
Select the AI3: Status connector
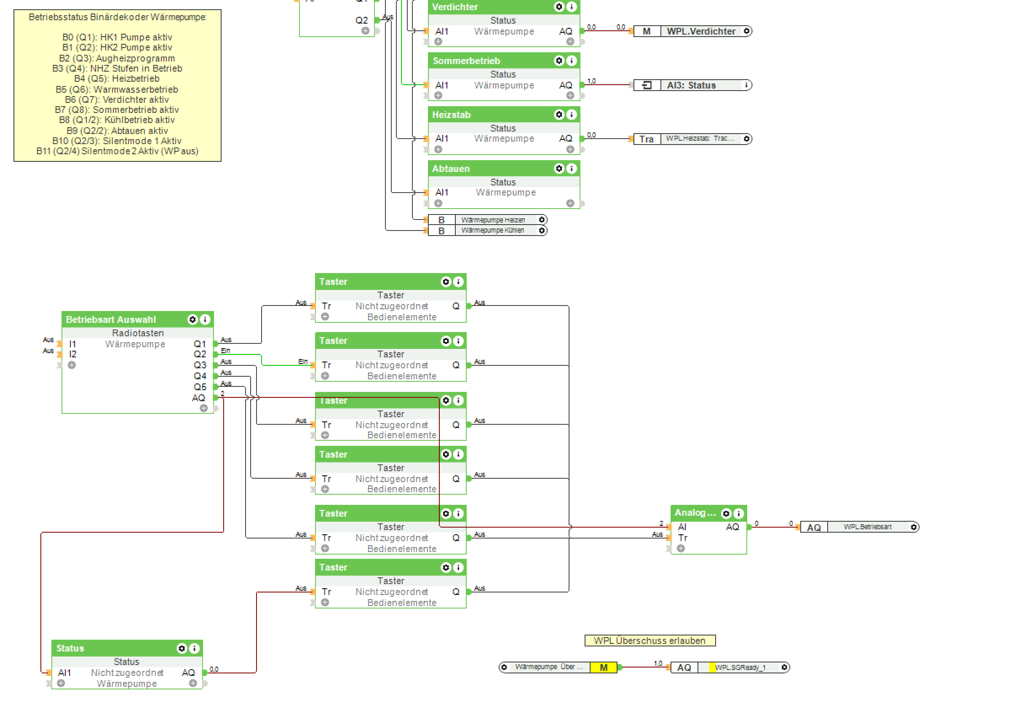coord(692,86)
